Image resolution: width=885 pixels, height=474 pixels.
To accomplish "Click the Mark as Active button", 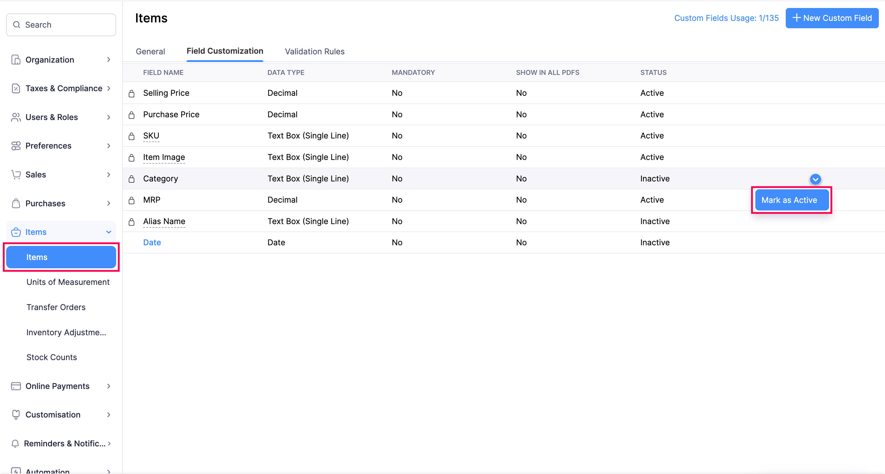I will pyautogui.click(x=790, y=200).
